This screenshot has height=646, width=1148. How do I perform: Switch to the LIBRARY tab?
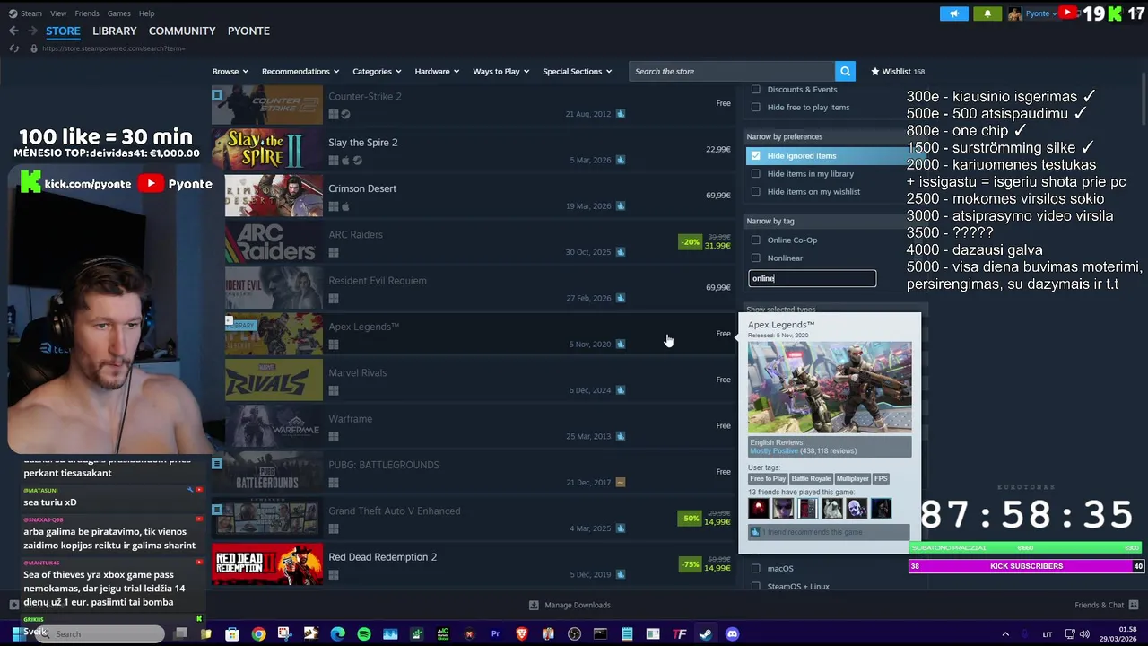tap(114, 31)
